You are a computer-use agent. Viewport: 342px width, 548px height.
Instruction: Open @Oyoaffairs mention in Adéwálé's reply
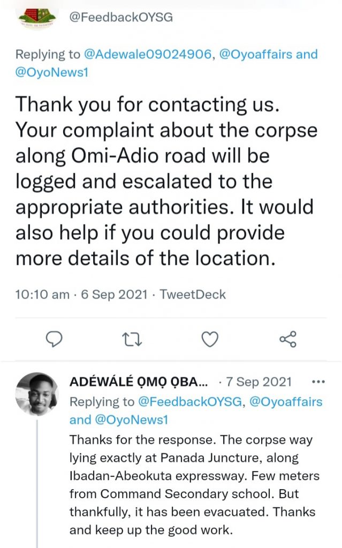tap(284, 401)
